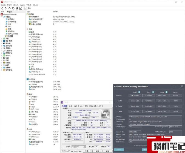Switch to the 收藏夹 sidebar tab
The width and height of the screenshot is (185, 153).
pyautogui.click(x=9, y=12)
